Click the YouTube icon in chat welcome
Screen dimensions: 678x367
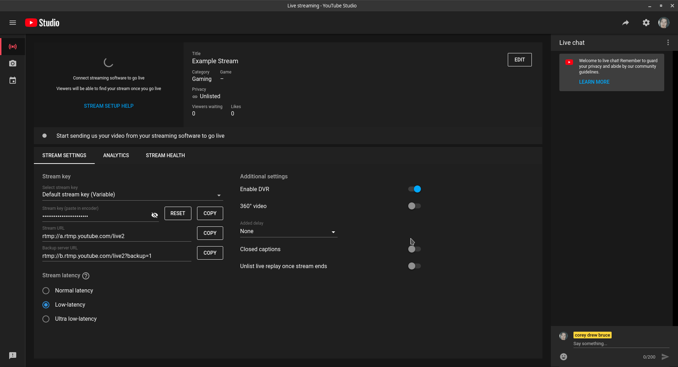pyautogui.click(x=569, y=62)
